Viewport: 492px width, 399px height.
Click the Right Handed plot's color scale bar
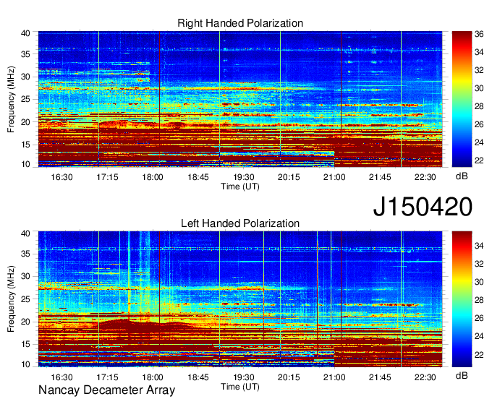point(462,99)
